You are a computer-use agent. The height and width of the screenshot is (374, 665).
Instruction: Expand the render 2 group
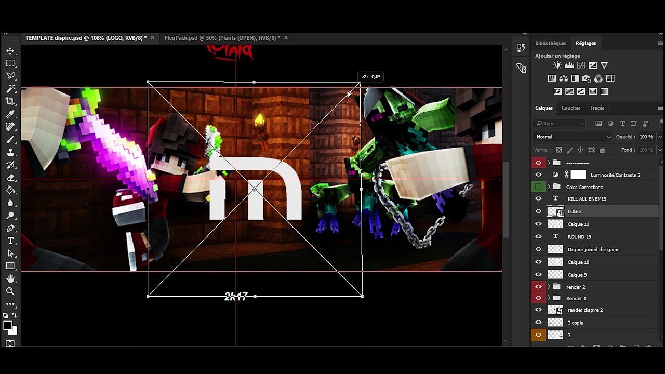[x=549, y=287]
